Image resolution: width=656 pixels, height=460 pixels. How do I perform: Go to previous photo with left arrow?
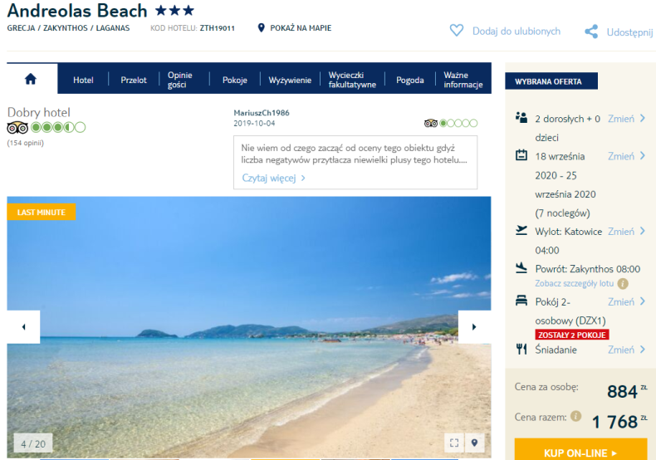tap(23, 326)
